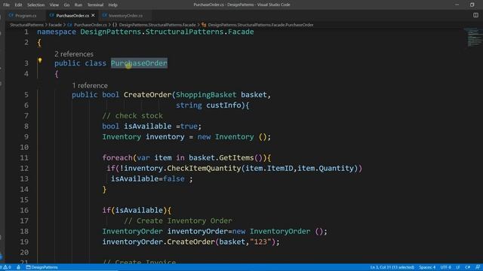The image size is (483, 271).
Task: Change end-of-line sequence via 'LF'
Action: tap(458, 267)
